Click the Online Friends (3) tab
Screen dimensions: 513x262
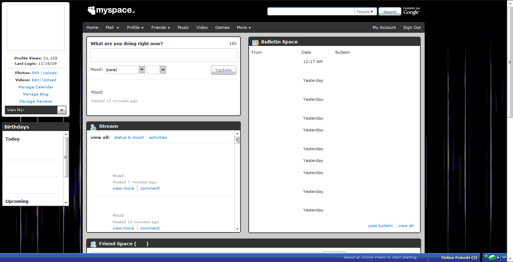point(459,257)
